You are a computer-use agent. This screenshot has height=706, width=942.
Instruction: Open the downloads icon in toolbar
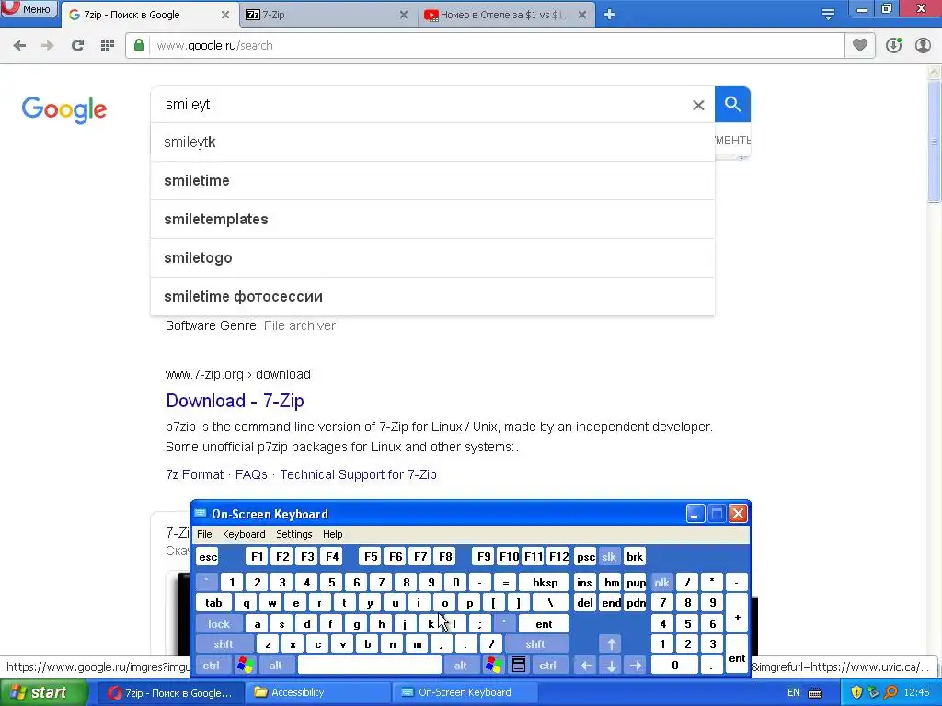pos(893,46)
